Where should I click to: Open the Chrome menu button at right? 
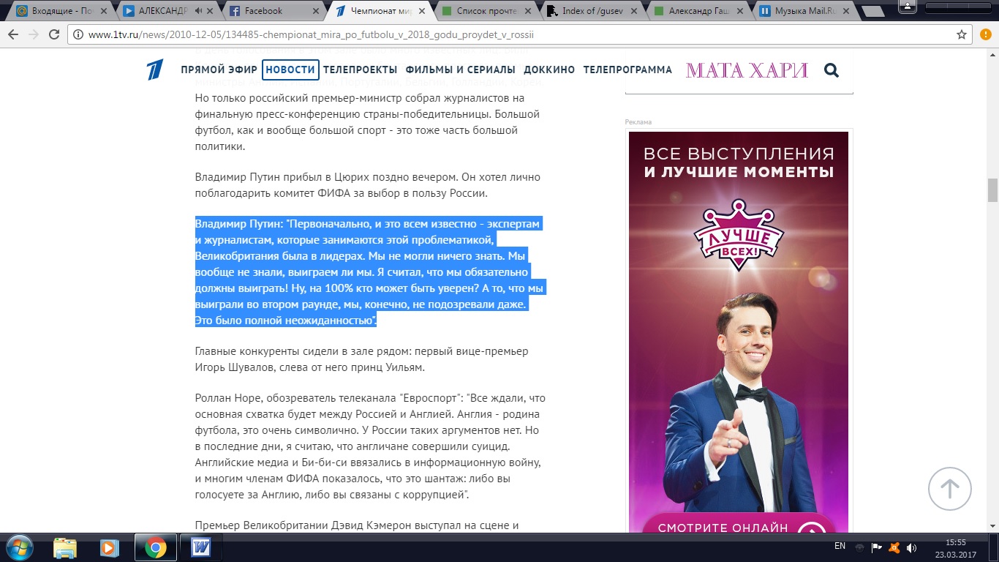(x=987, y=35)
